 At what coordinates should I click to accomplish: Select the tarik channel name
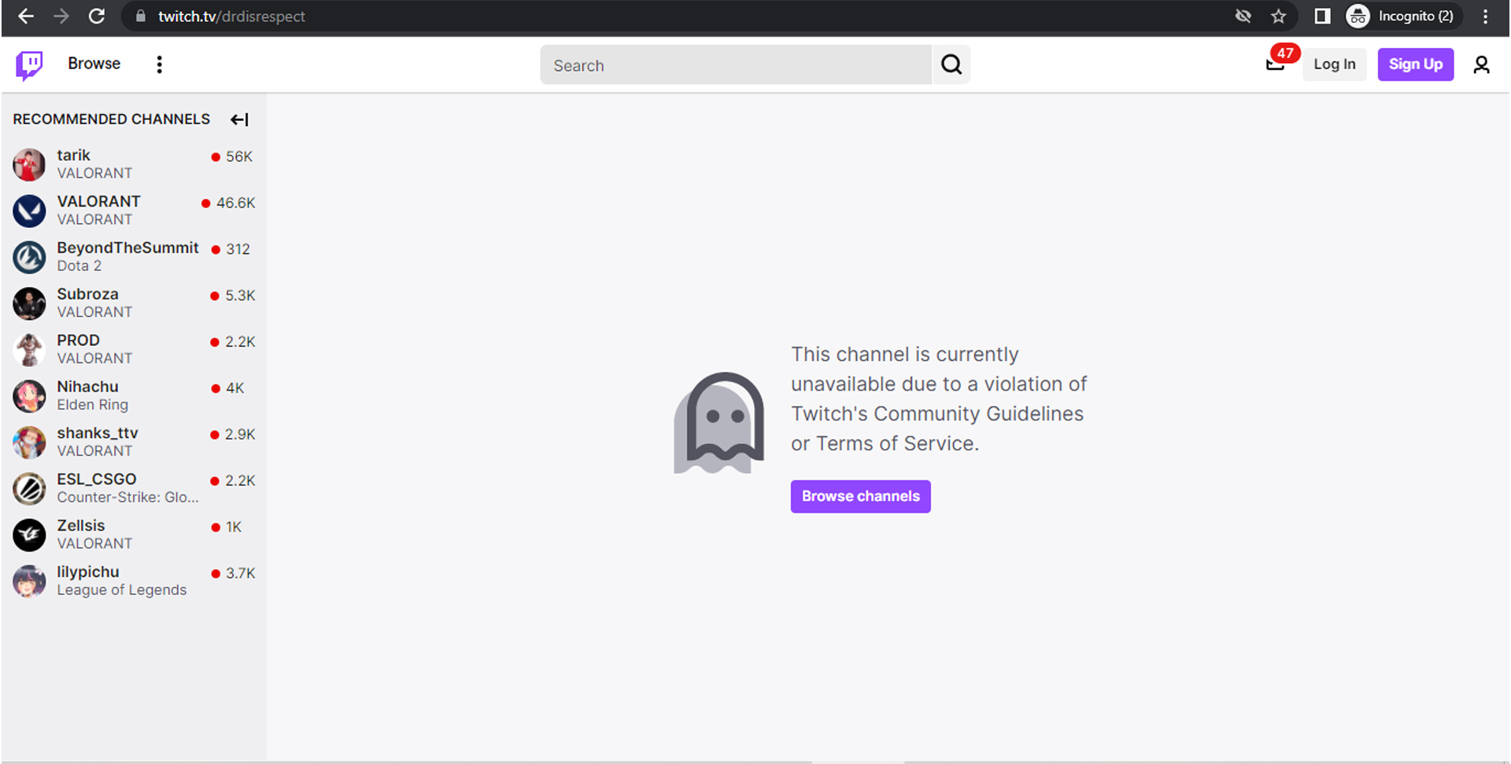point(73,156)
